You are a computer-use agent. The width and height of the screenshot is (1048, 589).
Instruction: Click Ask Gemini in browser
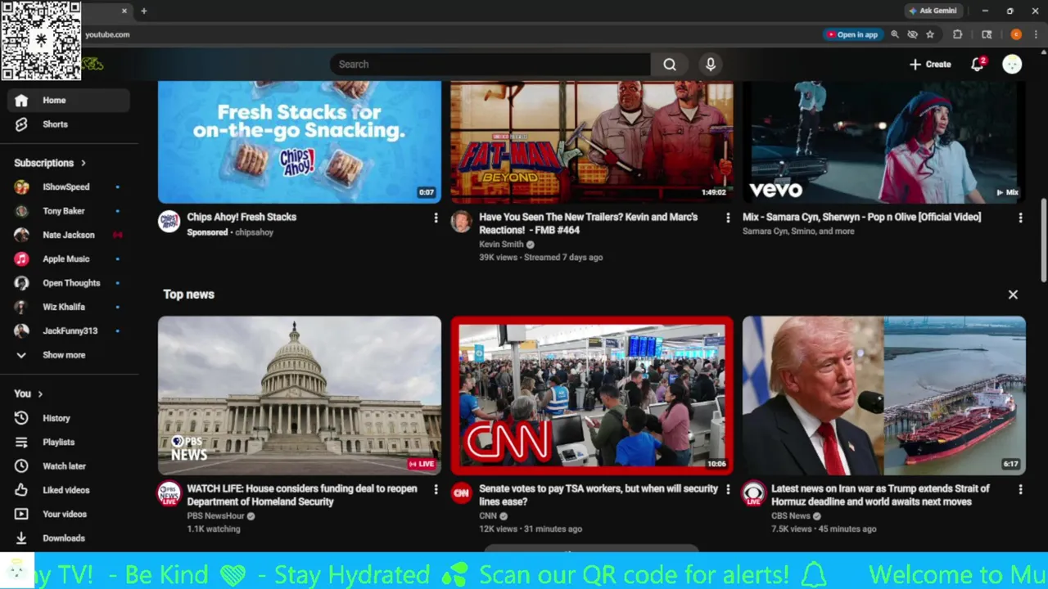933,11
